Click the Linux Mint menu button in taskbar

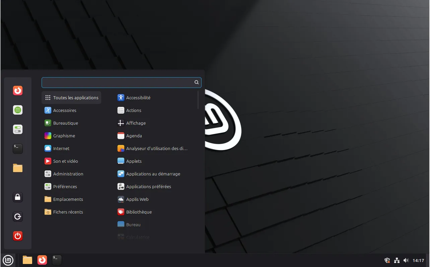pos(8,260)
